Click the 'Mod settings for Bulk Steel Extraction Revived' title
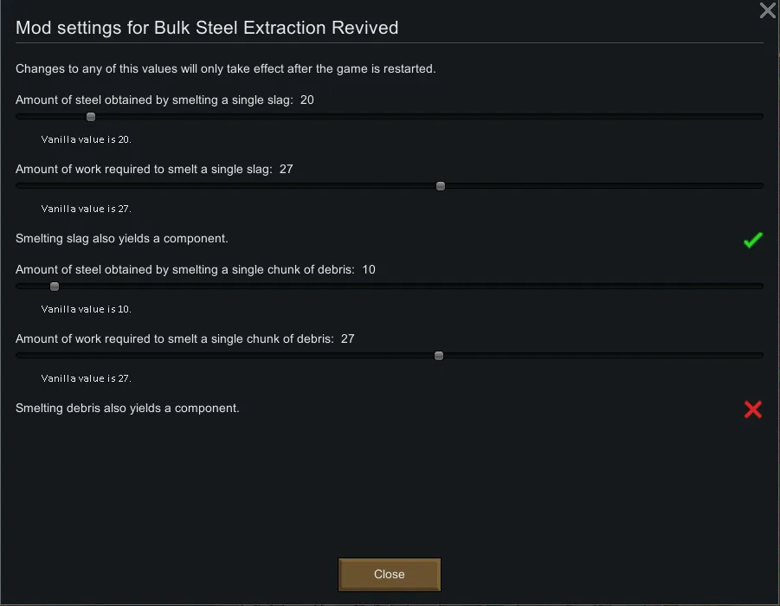 coord(207,28)
